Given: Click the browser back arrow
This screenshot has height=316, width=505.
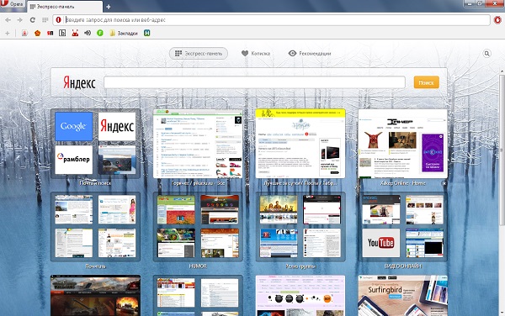Looking at the screenshot, I should (8, 20).
